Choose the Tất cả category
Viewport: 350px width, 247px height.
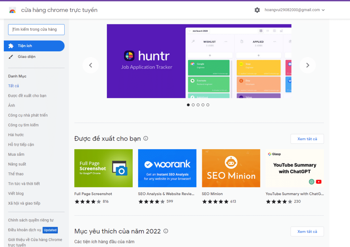tap(14, 86)
